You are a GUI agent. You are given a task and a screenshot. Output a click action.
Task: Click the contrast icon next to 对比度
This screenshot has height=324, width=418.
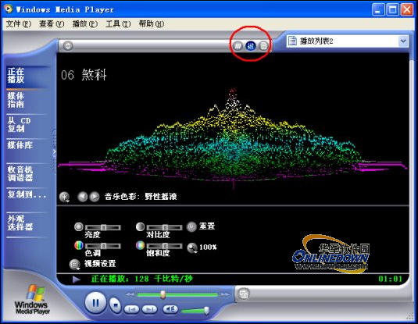[x=140, y=226]
